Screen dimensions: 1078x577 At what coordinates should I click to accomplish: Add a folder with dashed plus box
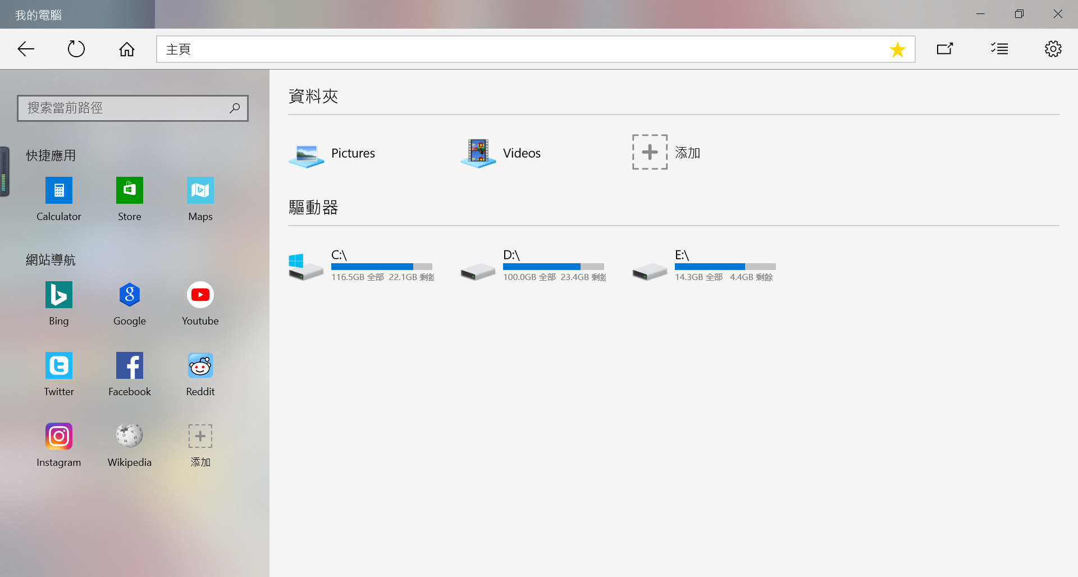pyautogui.click(x=666, y=152)
